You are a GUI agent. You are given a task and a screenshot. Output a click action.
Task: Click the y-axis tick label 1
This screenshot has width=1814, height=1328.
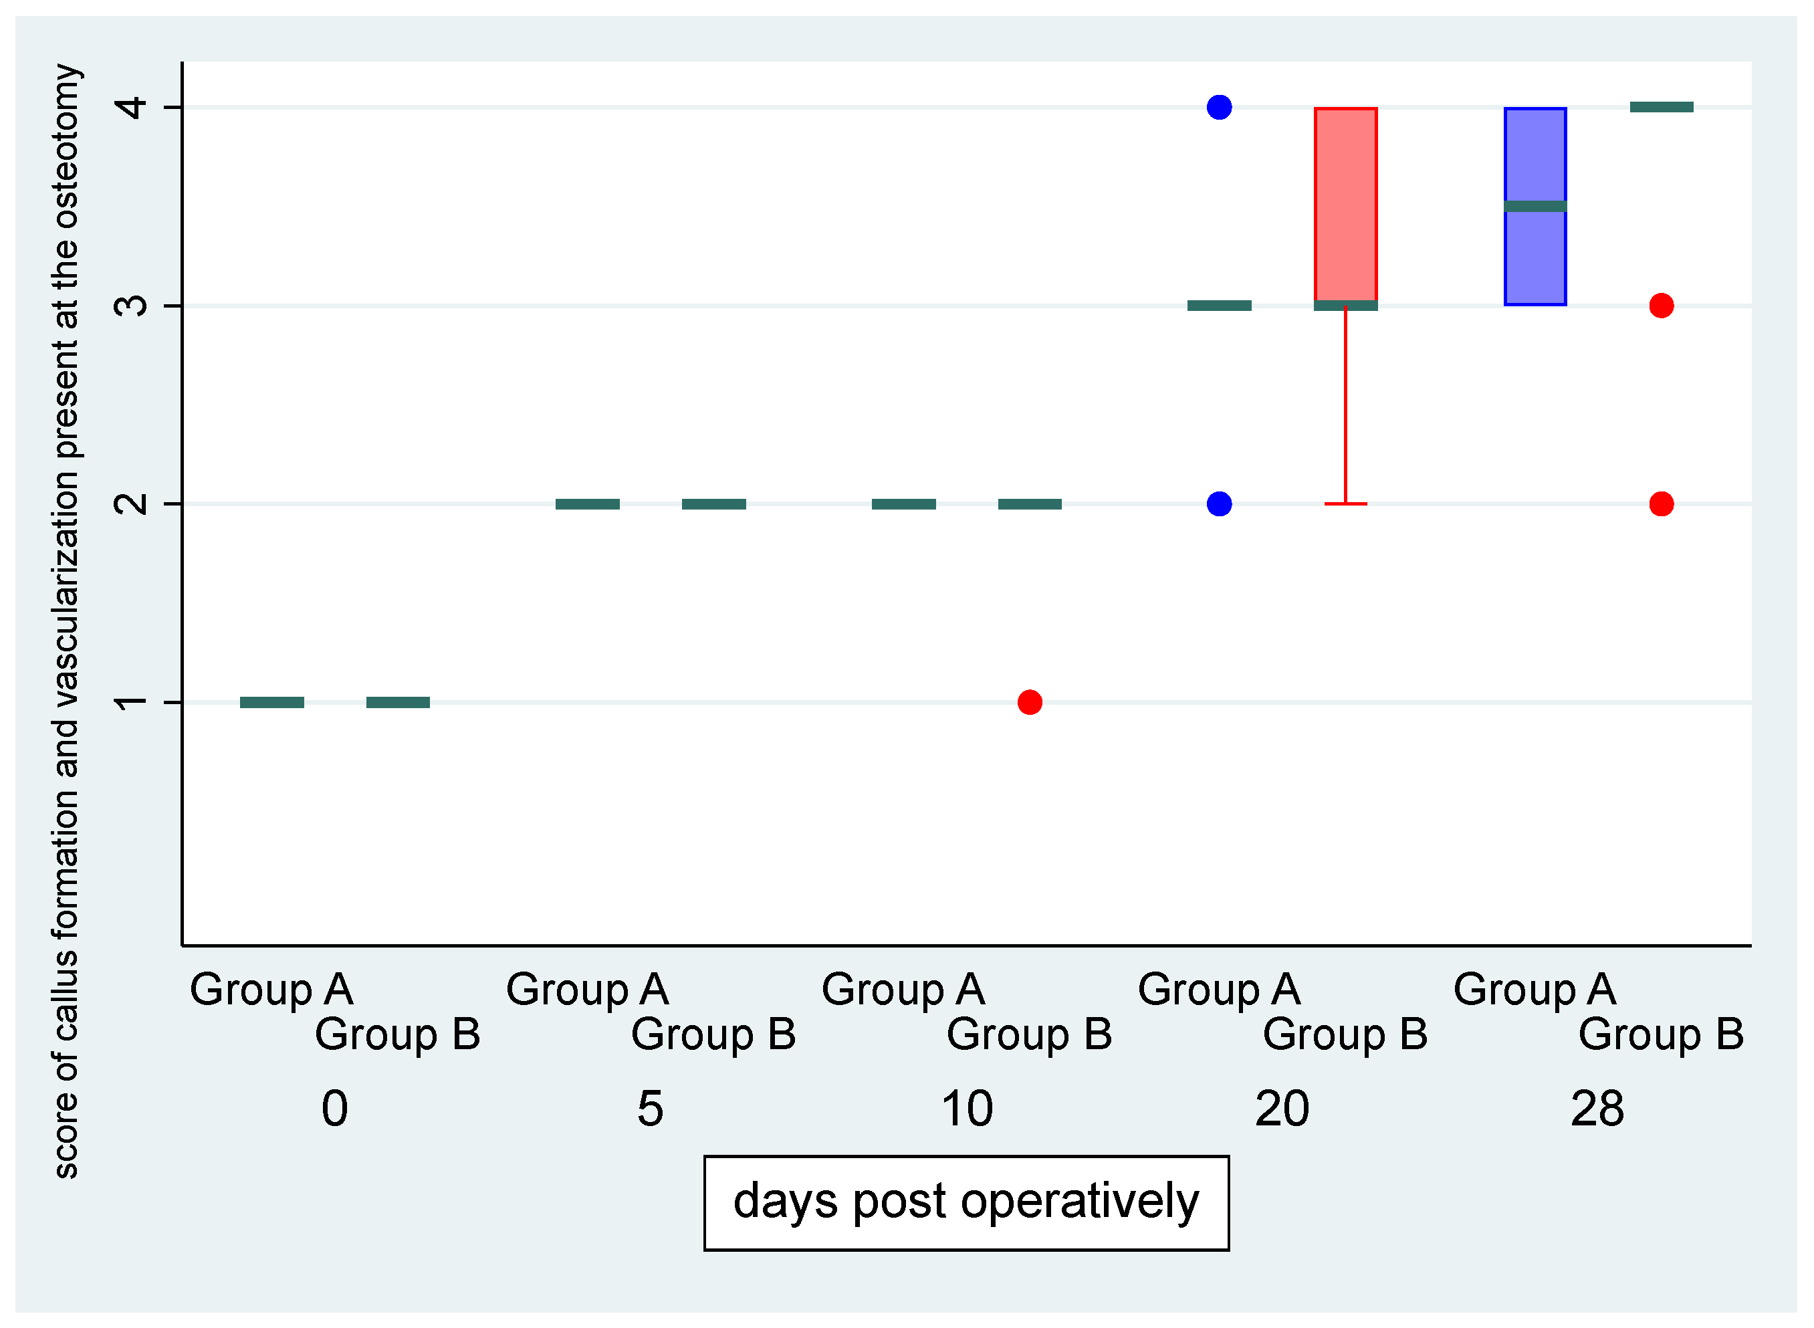[132, 703]
